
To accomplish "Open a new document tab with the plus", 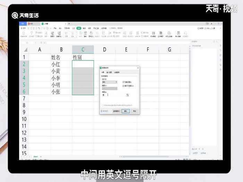I will [x=69, y=24].
